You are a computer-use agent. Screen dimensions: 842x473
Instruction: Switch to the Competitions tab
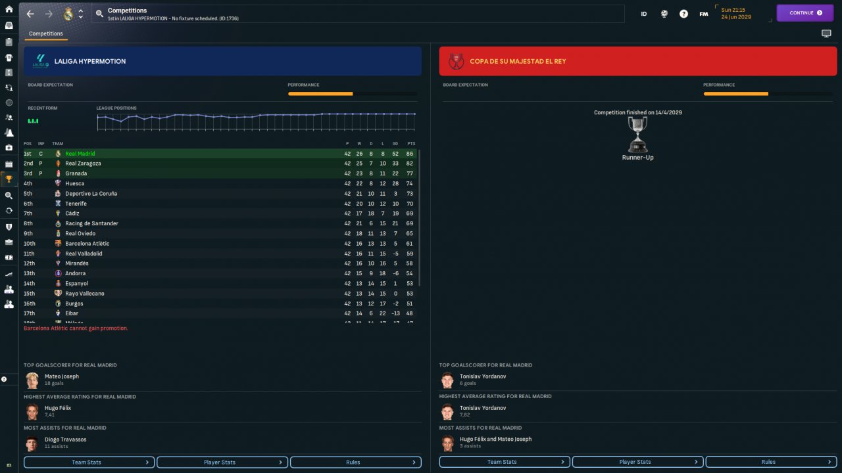(x=46, y=34)
